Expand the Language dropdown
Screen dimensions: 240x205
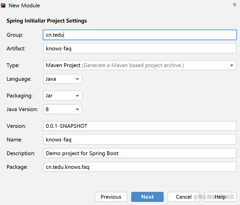(62, 79)
